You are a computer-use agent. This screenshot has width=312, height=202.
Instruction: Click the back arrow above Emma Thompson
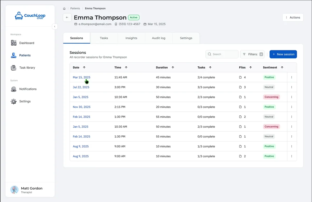tap(67, 17)
